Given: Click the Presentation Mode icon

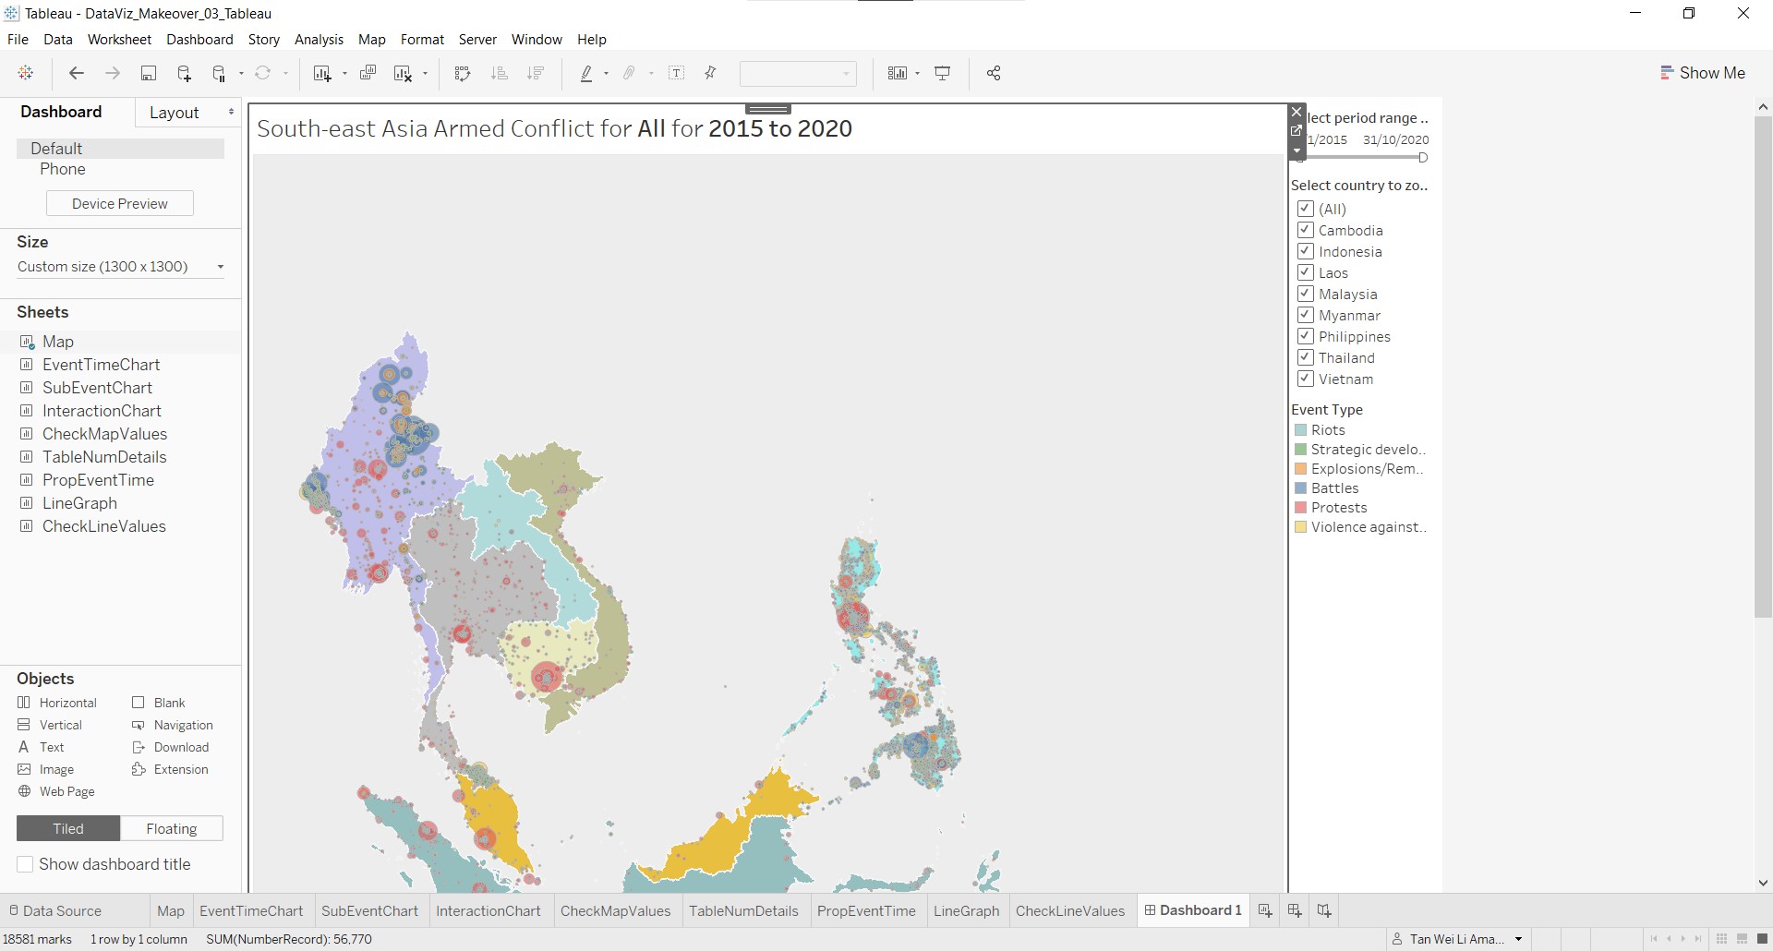Looking at the screenshot, I should pos(943,74).
